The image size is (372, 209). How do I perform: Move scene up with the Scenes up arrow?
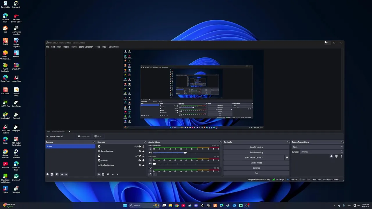[x=62, y=174]
